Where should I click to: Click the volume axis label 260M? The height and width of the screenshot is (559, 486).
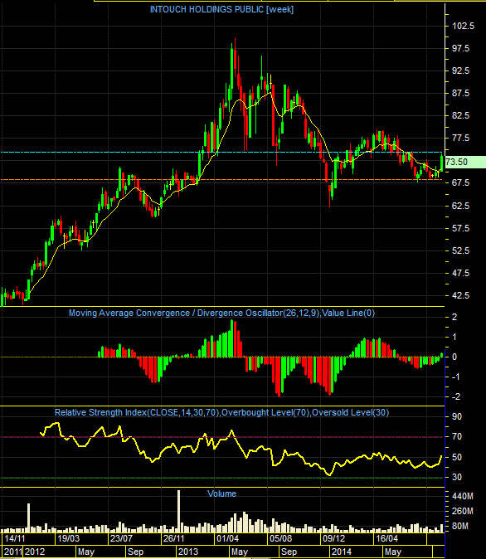463,511
